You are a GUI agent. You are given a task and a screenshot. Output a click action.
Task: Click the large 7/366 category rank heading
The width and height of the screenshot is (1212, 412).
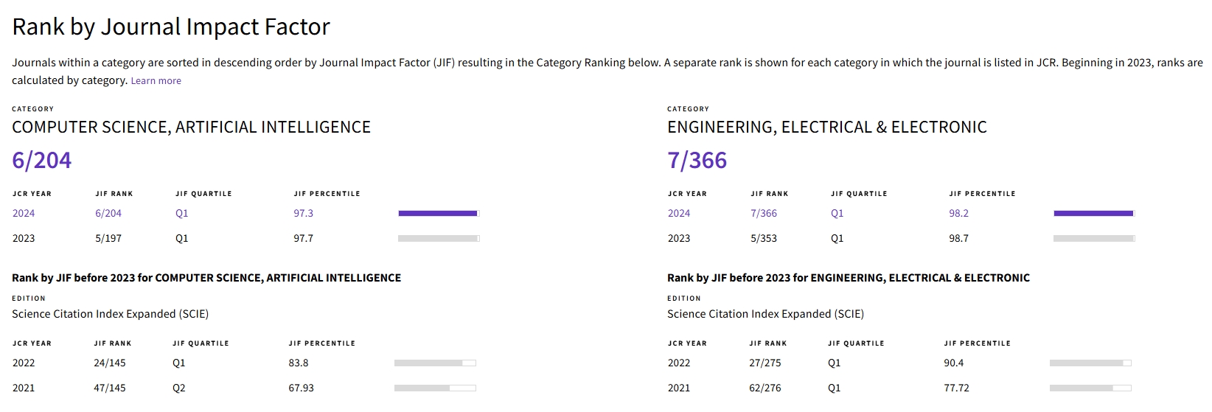(x=697, y=160)
